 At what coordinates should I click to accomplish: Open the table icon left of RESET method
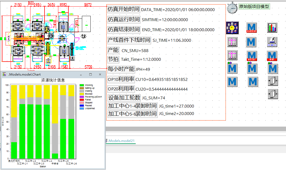coord(232,55)
